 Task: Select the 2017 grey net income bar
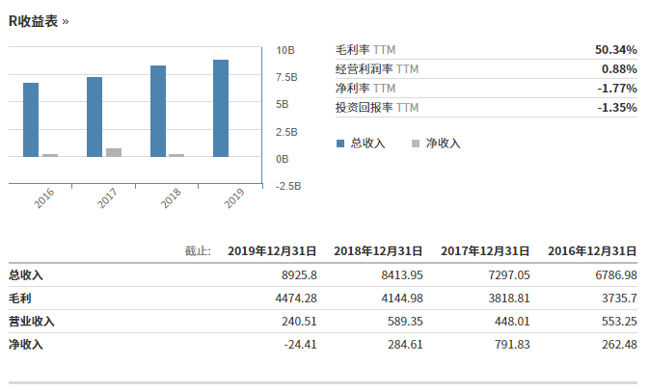coord(114,152)
